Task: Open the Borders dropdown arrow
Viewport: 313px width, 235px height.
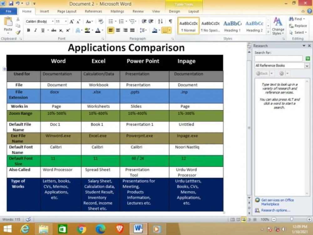Action: (x=169, y=30)
